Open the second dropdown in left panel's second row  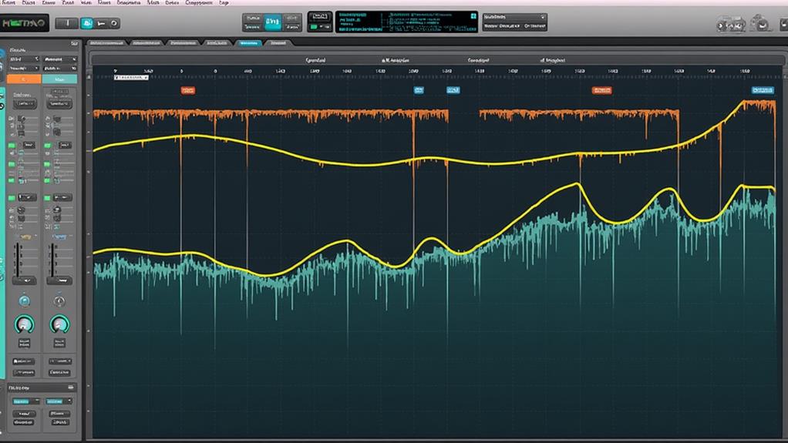60,68
